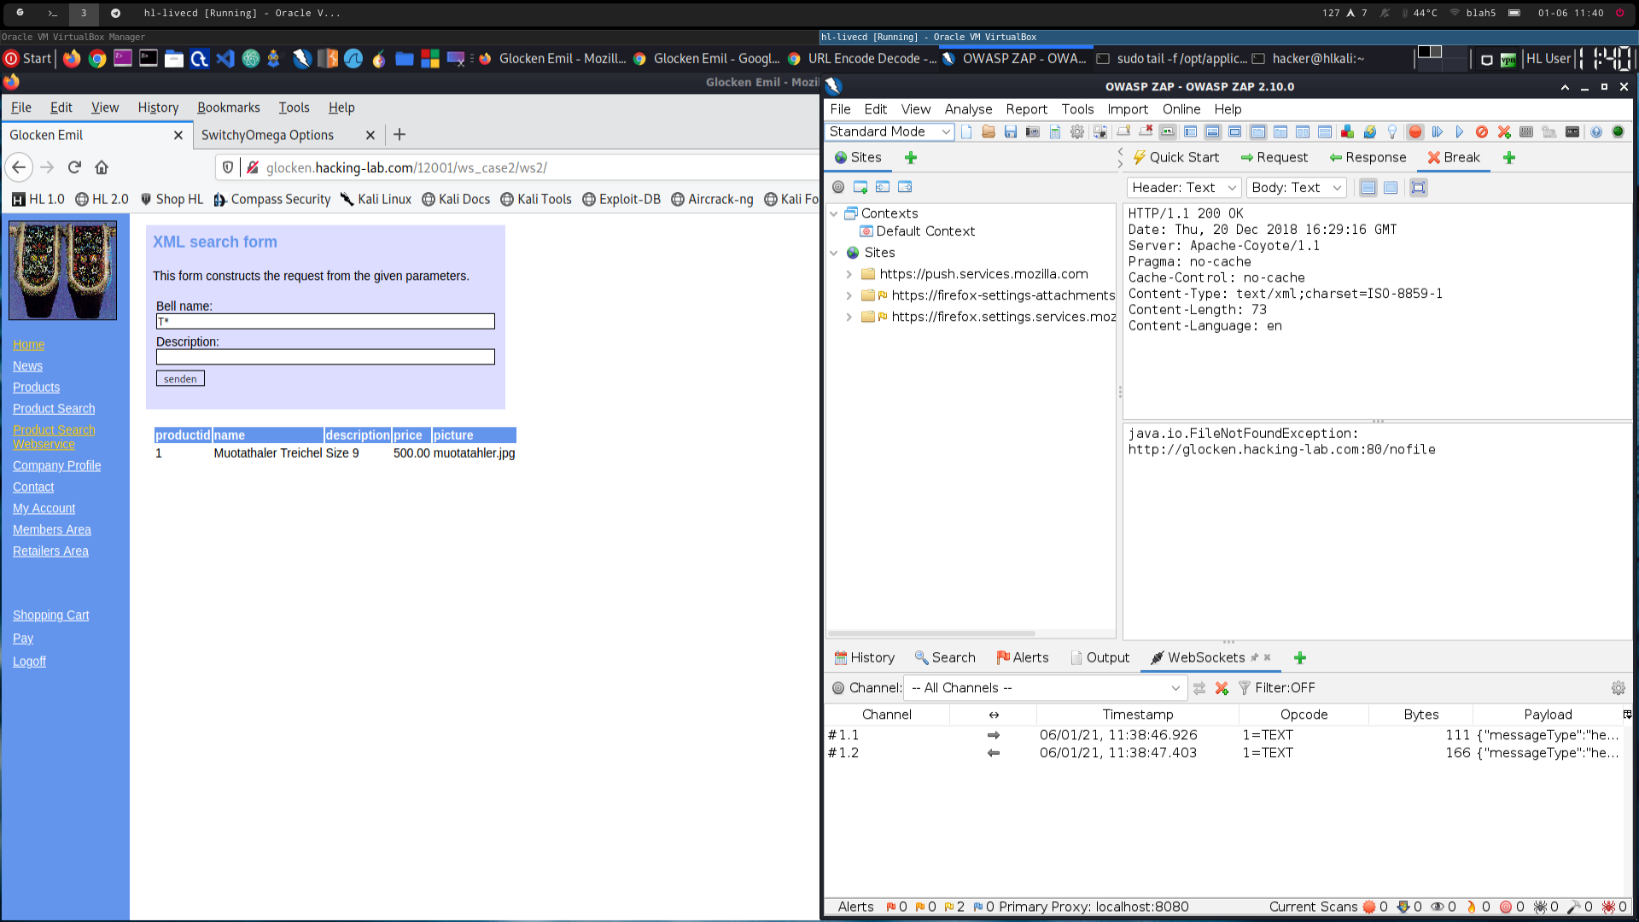Click the Bell name input field

tap(325, 322)
